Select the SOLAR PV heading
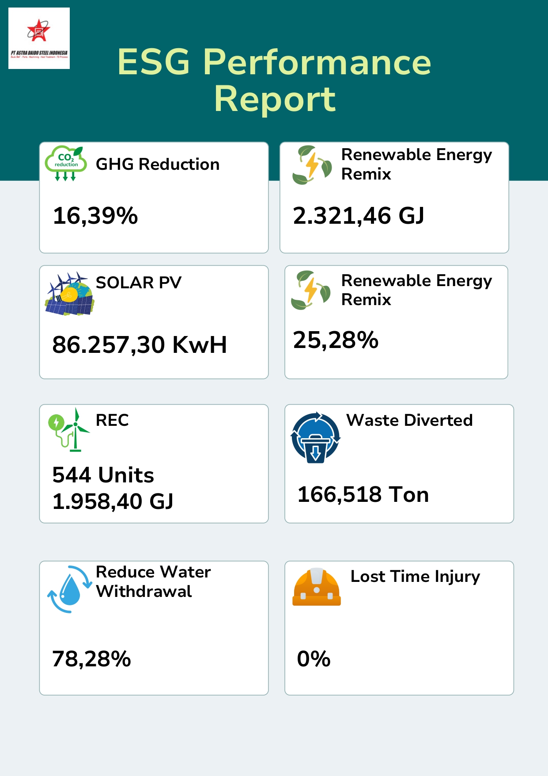Image resolution: width=548 pixels, height=776 pixels. coord(139,283)
